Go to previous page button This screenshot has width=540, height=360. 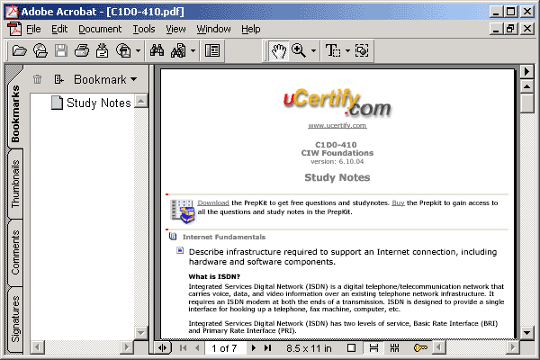[x=197, y=348]
